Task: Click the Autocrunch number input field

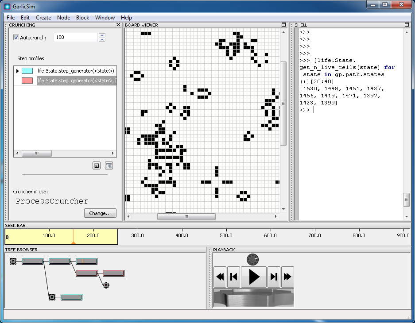Action: click(75, 38)
